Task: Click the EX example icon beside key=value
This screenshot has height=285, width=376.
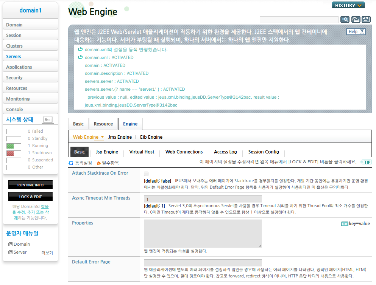Action: tap(345, 224)
